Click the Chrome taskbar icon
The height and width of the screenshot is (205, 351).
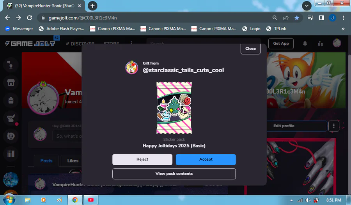(75, 200)
